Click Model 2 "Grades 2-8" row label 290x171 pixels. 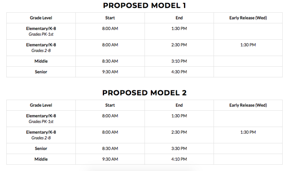[41, 138]
